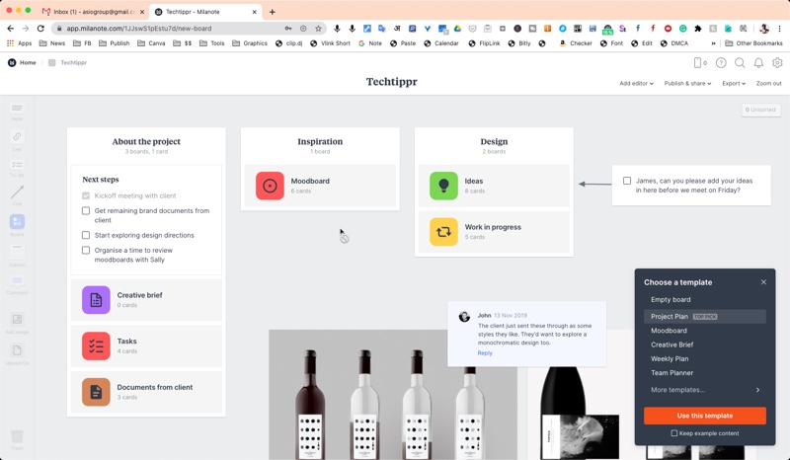This screenshot has height=460, width=790.
Task: Select the To-do tool in sidebar
Action: (x=17, y=168)
